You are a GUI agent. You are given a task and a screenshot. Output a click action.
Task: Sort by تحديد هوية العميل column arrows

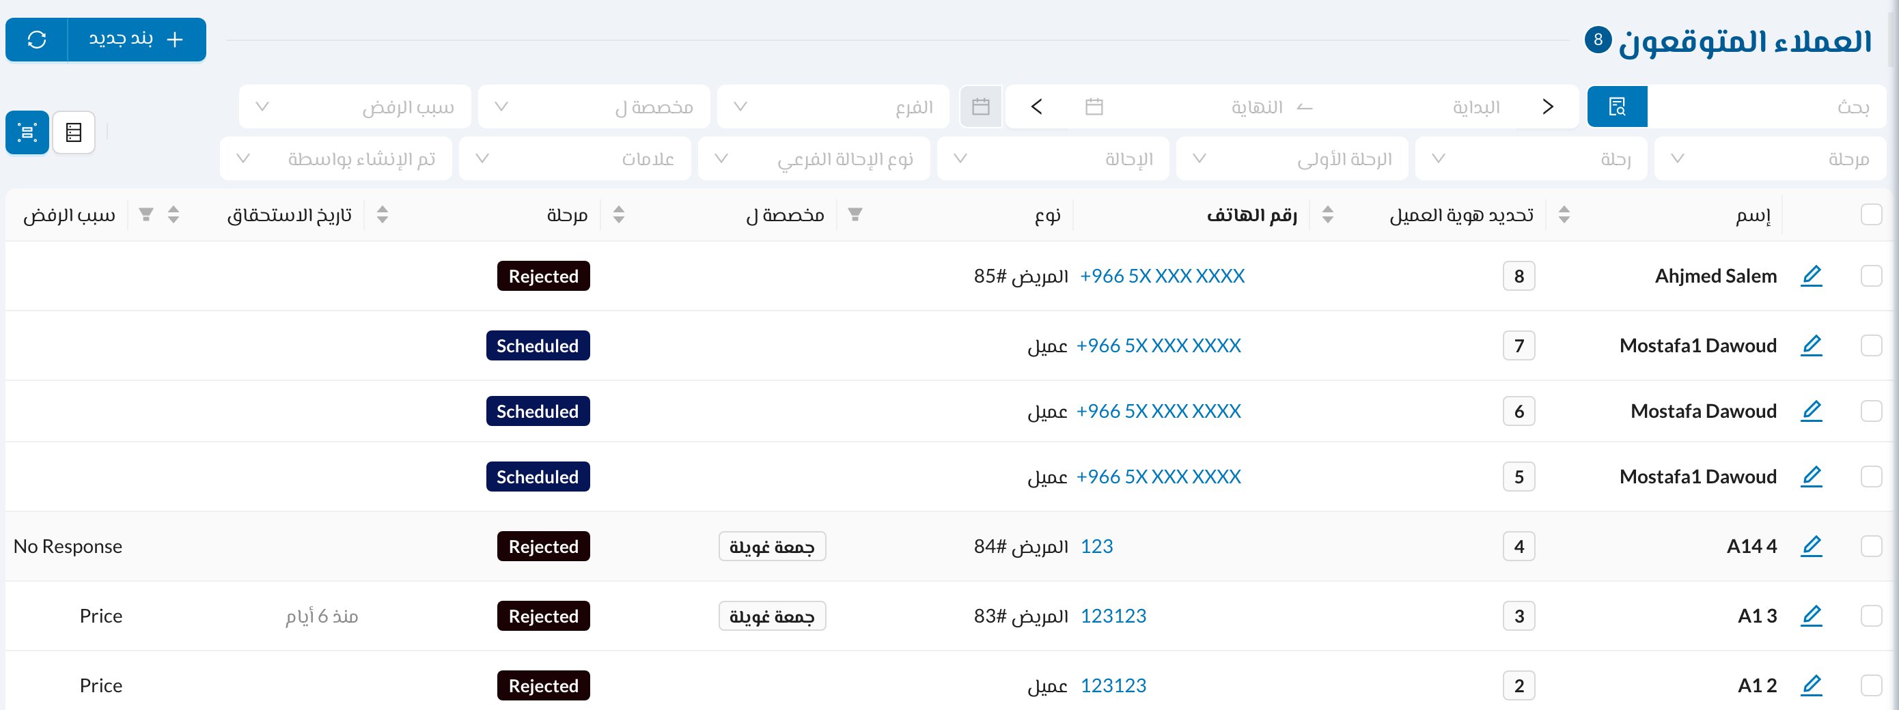point(1564,214)
